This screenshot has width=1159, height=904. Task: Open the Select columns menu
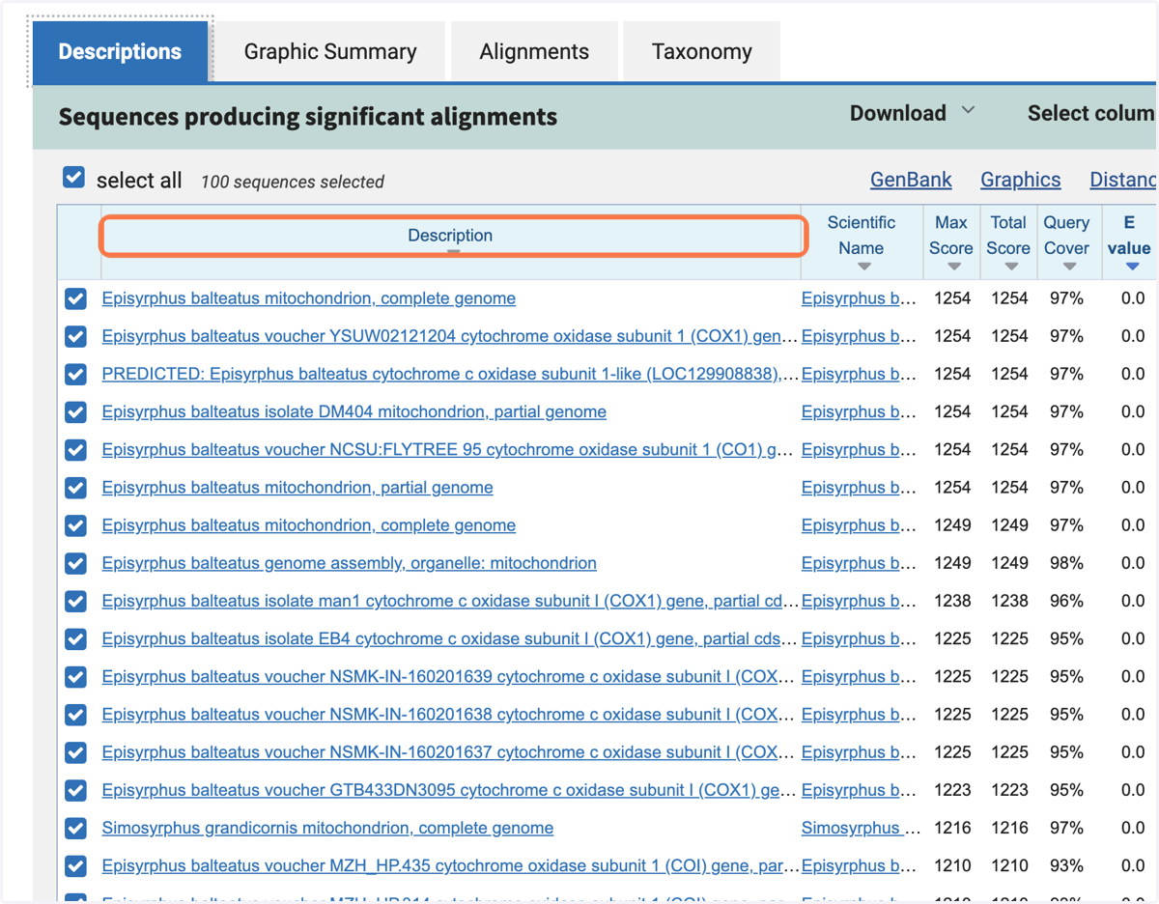(x=1091, y=113)
